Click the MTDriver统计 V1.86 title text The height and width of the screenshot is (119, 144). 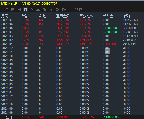click(30, 4)
